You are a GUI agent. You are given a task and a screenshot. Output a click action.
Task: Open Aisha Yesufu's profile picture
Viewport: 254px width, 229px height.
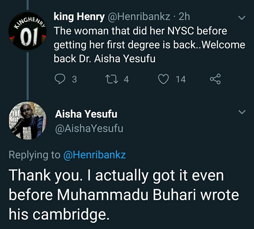[28, 121]
